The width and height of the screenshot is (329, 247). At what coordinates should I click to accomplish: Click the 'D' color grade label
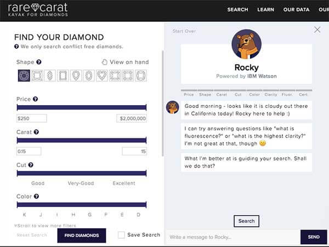(x=139, y=215)
